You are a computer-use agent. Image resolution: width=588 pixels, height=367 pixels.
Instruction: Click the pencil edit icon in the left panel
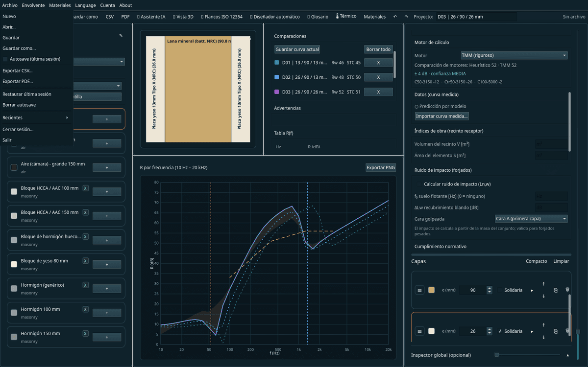(121, 36)
